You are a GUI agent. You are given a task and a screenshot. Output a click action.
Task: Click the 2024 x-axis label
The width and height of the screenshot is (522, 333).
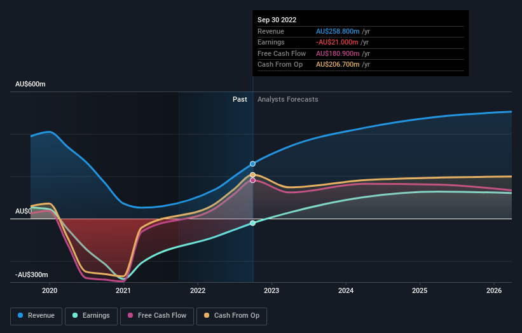coord(346,290)
